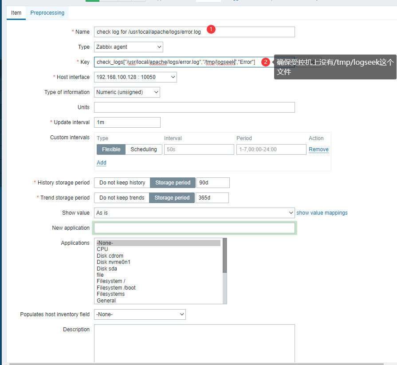
Task: Open Populates host inventory field dropdown
Action: tap(140, 314)
